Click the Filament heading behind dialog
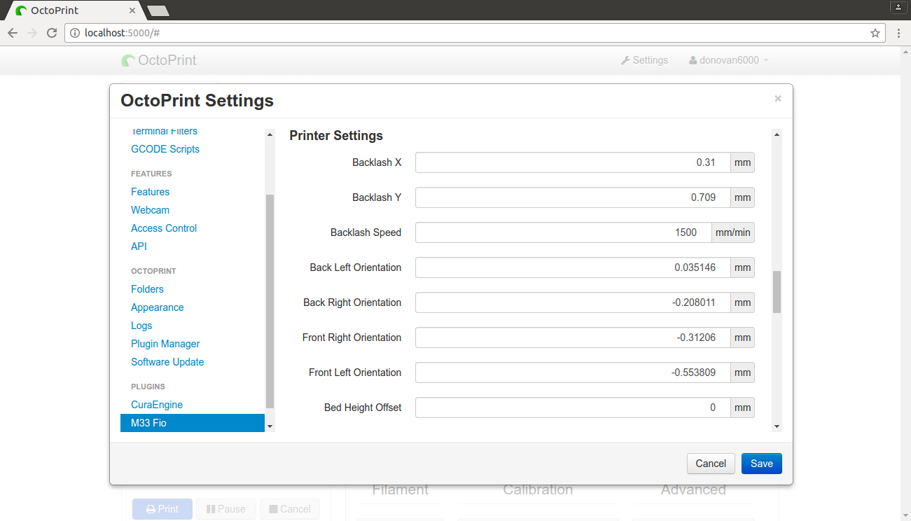This screenshot has width=911, height=521. (401, 490)
